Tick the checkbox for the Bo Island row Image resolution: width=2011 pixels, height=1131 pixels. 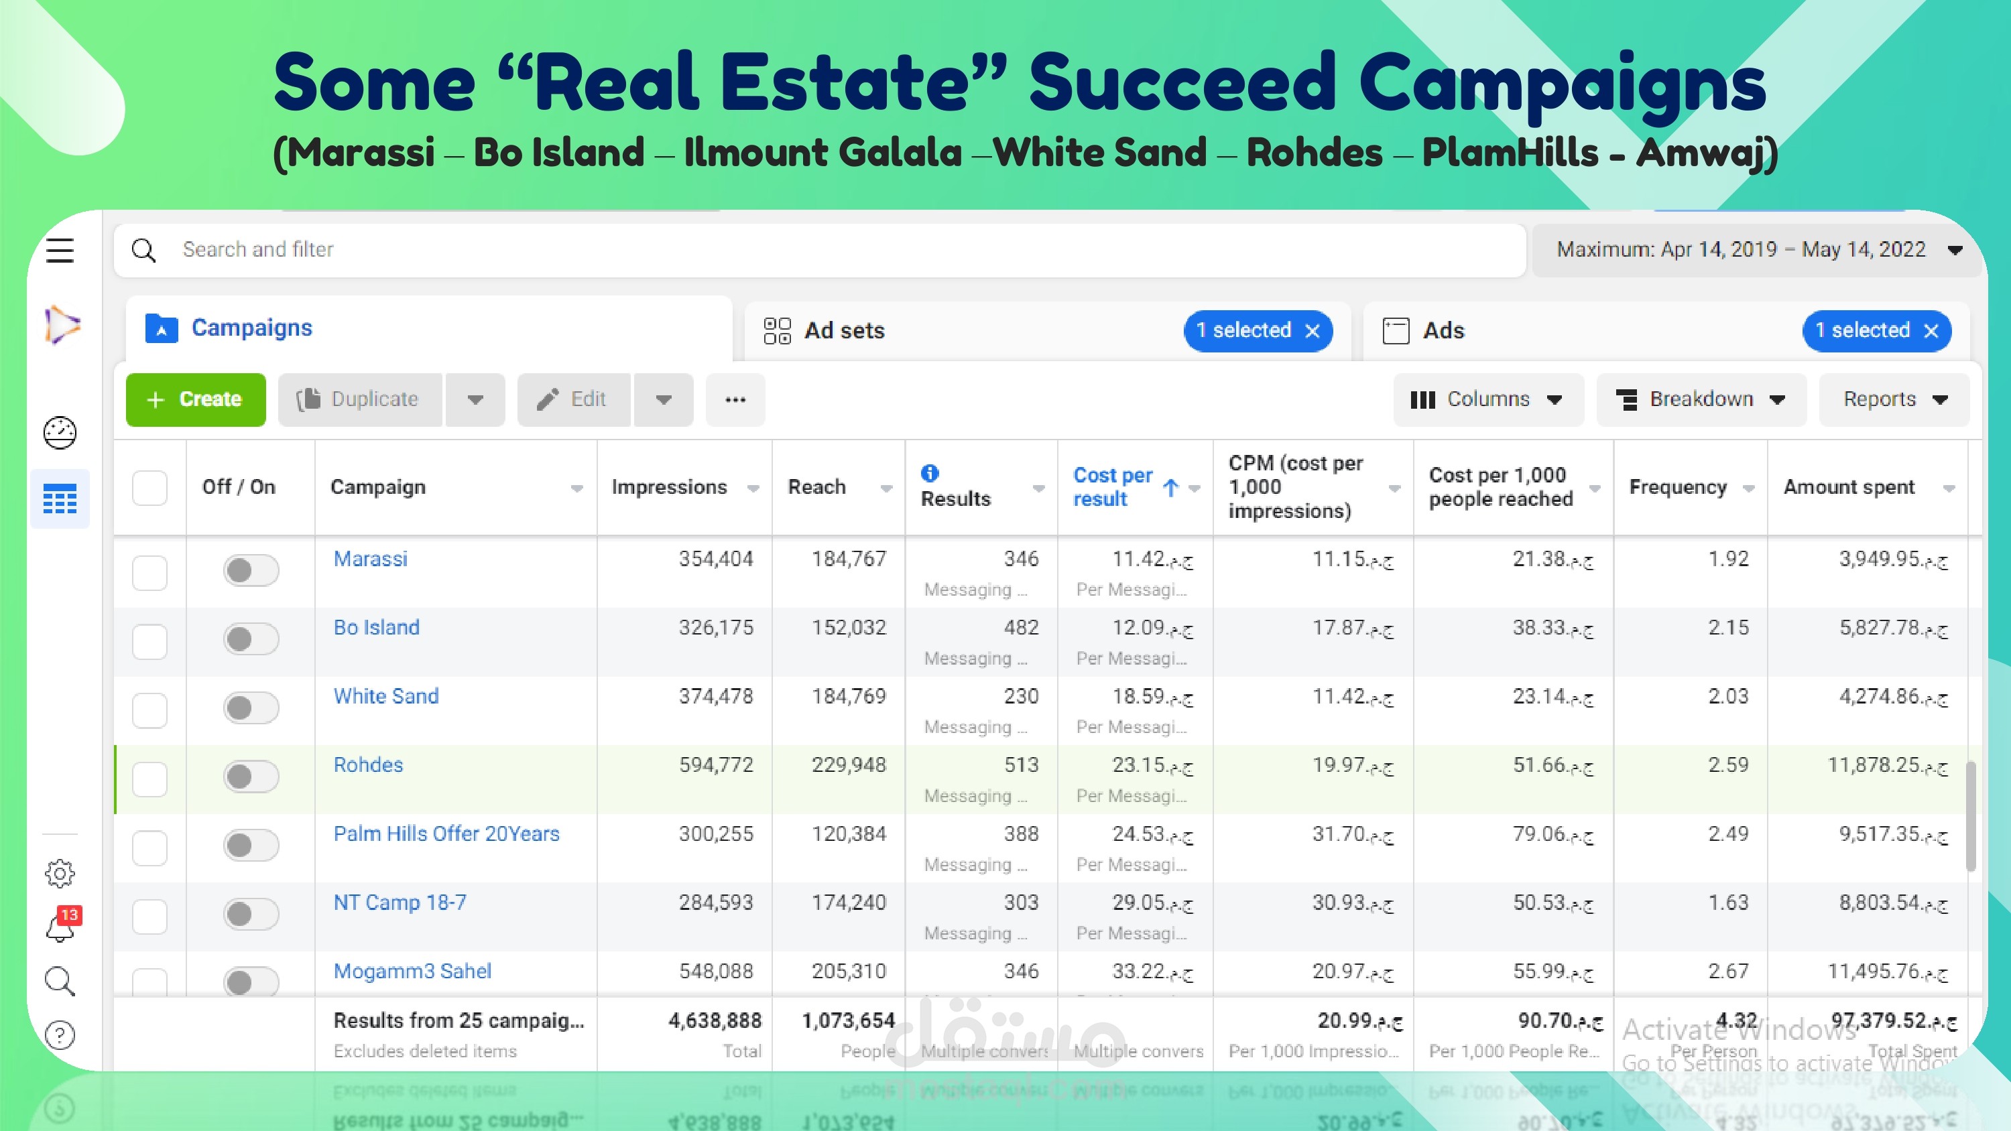click(x=150, y=642)
